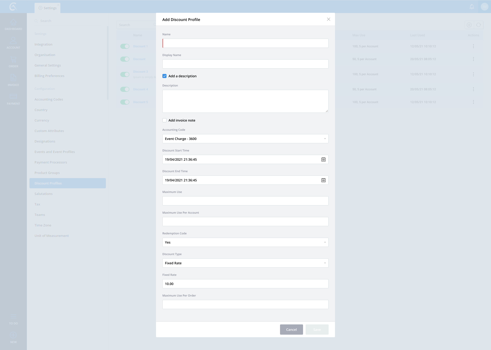Click the Cancel button
The width and height of the screenshot is (491, 350).
(x=291, y=330)
